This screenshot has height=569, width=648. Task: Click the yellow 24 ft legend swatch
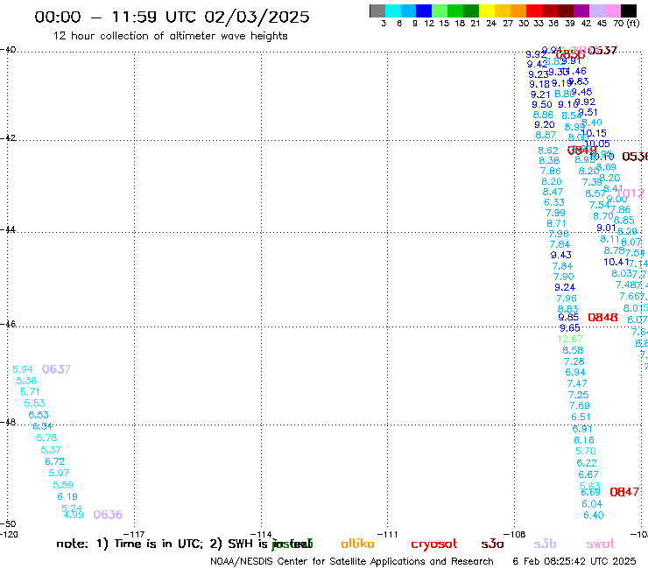[487, 11]
